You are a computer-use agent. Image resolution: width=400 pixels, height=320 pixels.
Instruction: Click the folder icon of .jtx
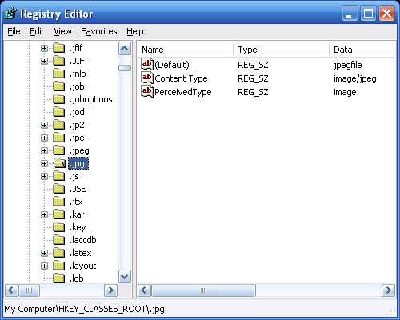coord(59,202)
